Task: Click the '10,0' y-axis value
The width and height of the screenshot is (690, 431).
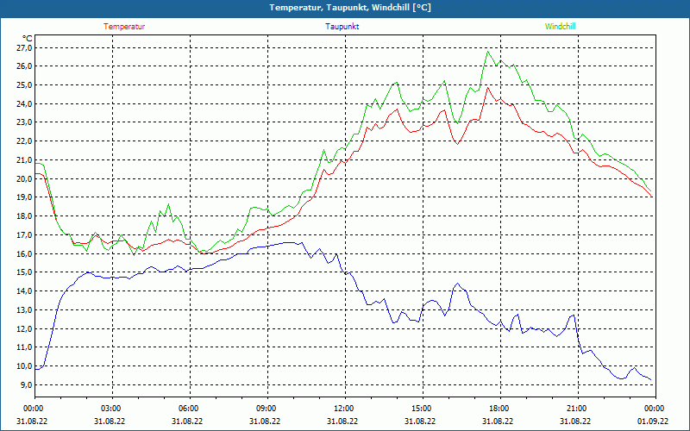Action: pyautogui.click(x=24, y=365)
